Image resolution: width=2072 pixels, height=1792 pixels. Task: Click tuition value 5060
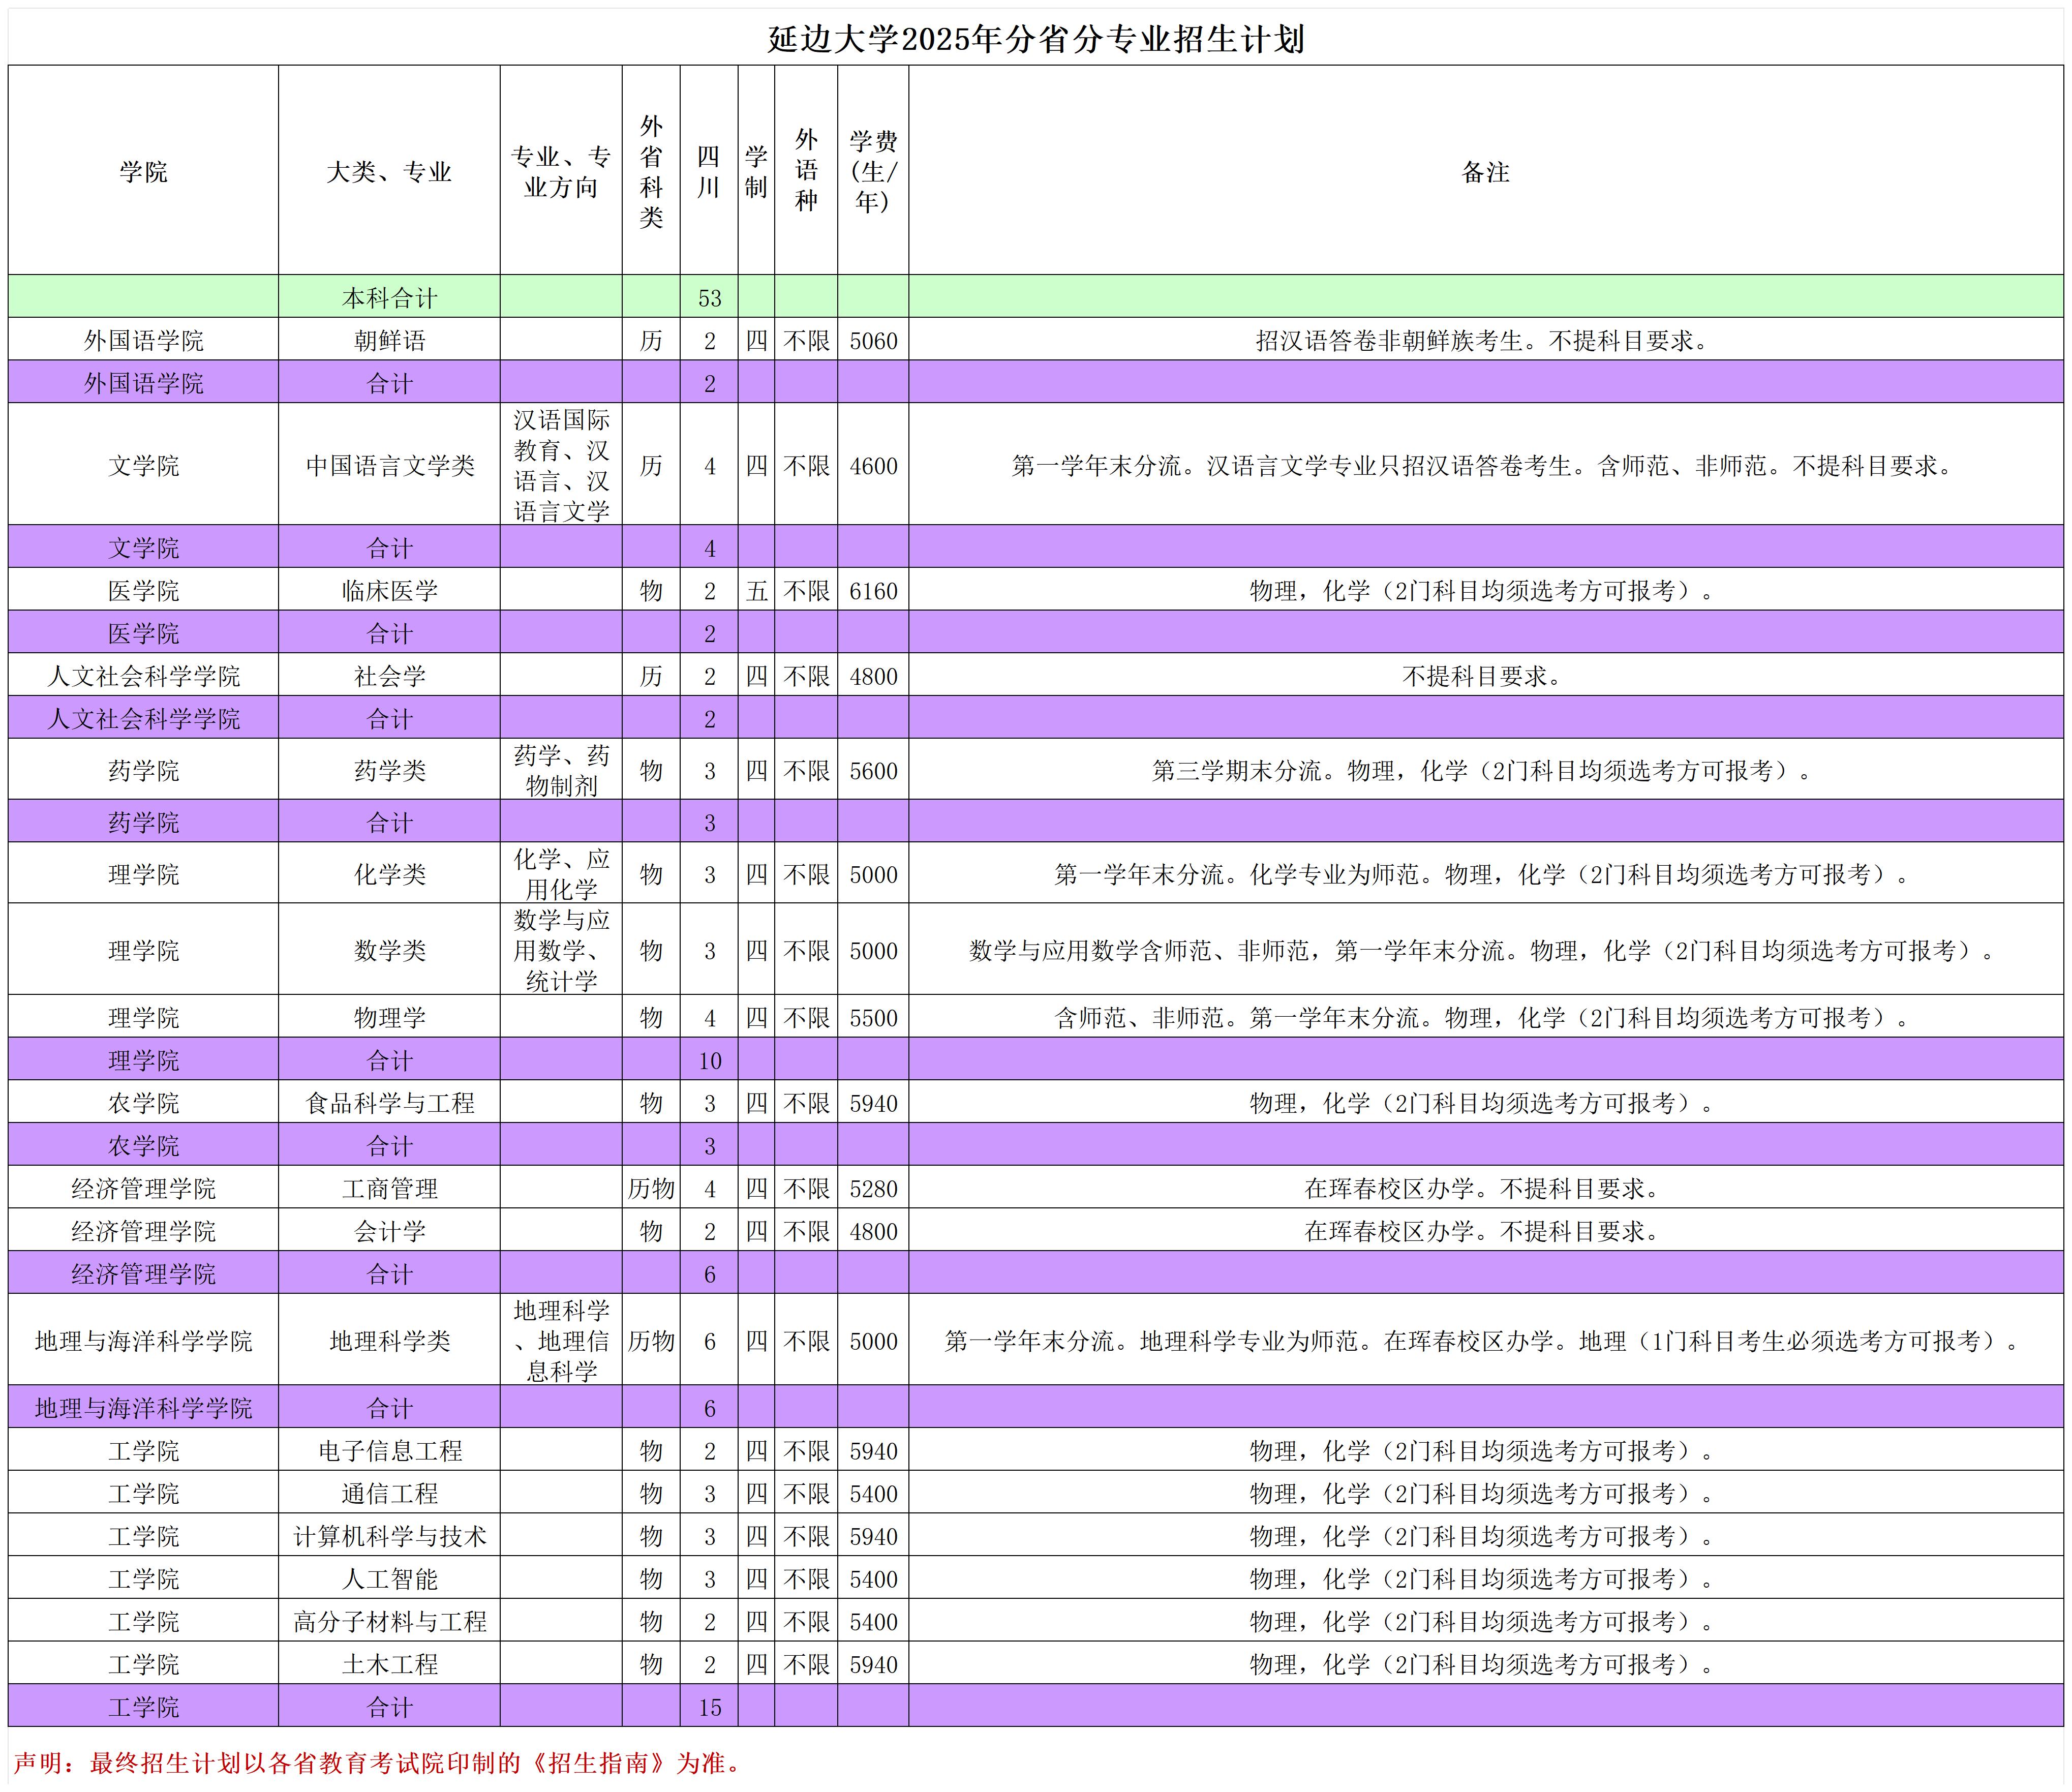click(873, 341)
